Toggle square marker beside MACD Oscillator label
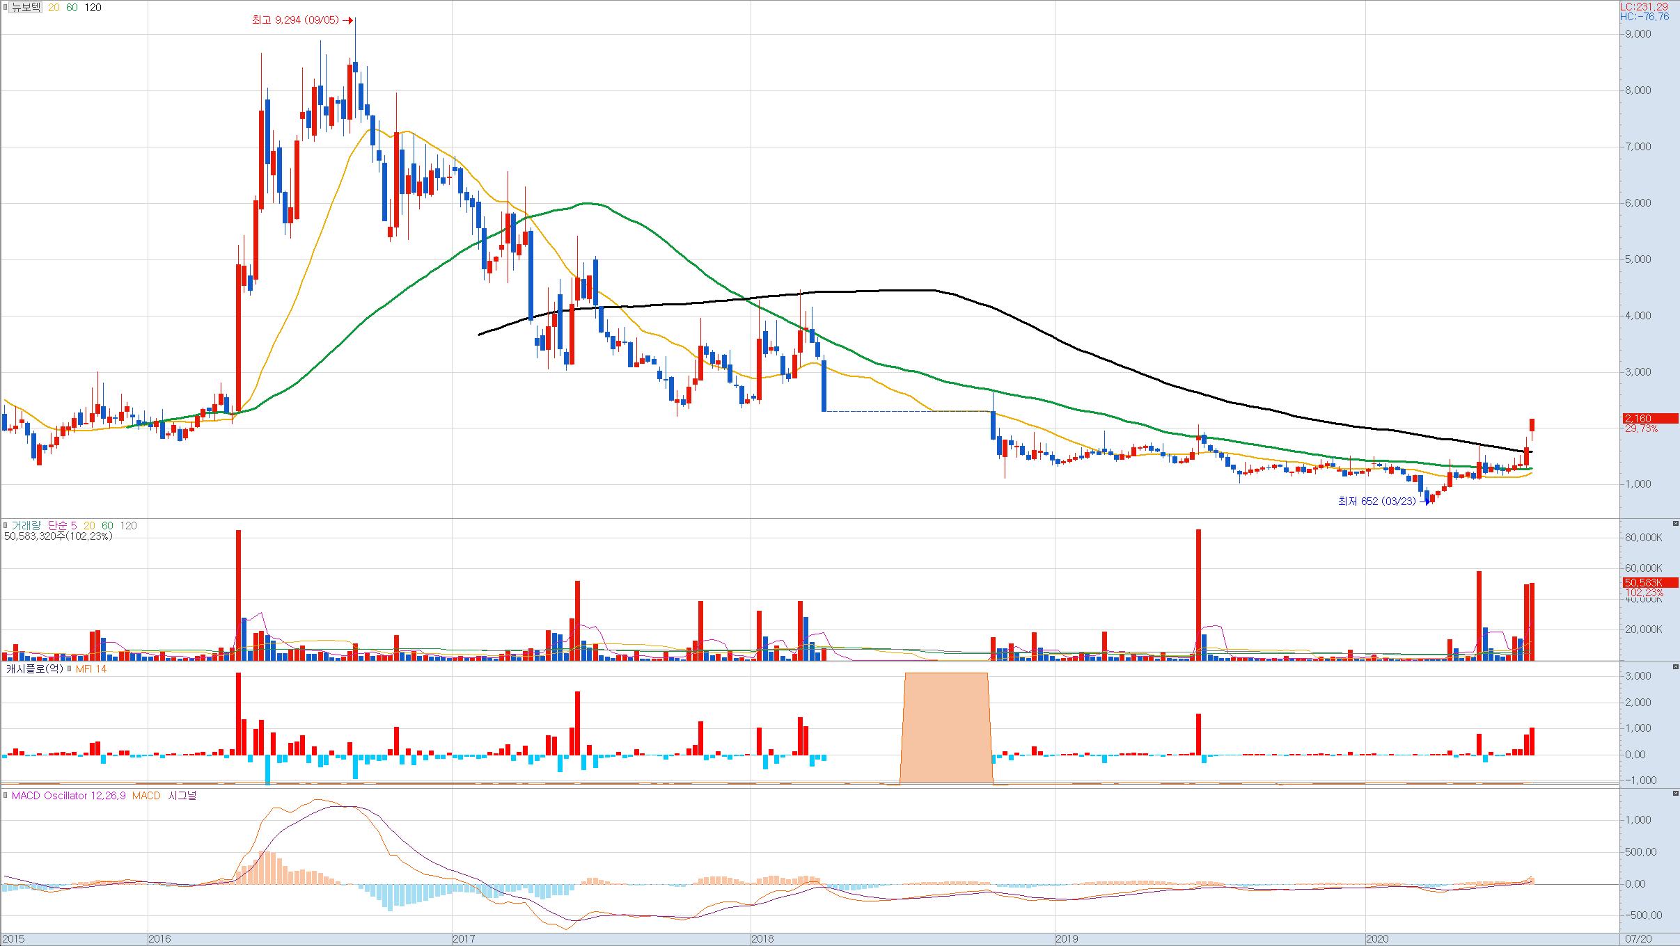The image size is (1680, 946). [x=6, y=796]
